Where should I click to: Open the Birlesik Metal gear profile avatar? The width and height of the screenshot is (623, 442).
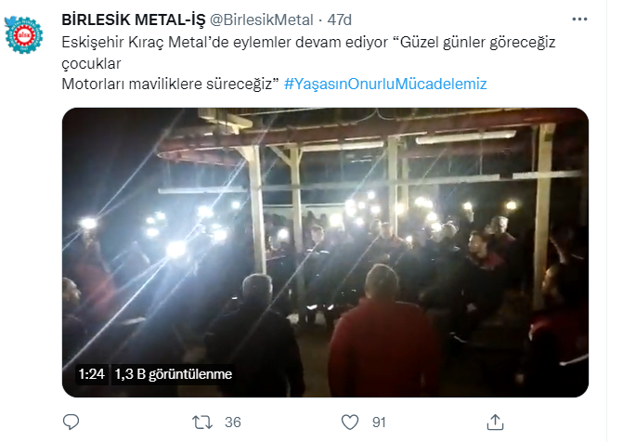tap(24, 35)
